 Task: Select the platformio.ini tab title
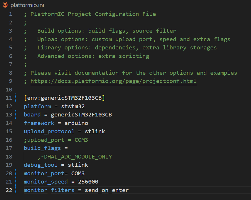coord(27,5)
